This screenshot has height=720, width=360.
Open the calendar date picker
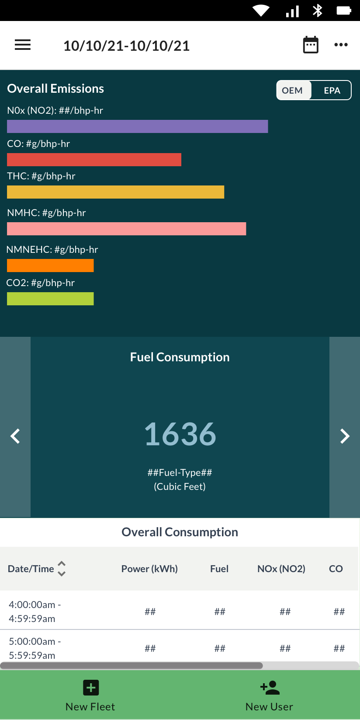(x=311, y=45)
